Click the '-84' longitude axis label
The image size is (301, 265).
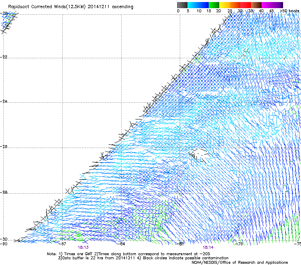click(122, 244)
